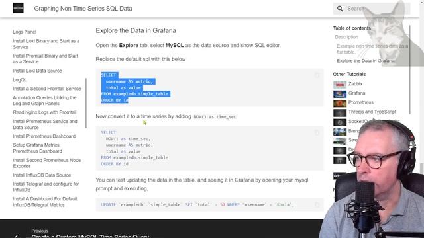The height and width of the screenshot is (238, 424).
Task: Click the Explore the Data in Grafana heading
Action: (x=136, y=30)
